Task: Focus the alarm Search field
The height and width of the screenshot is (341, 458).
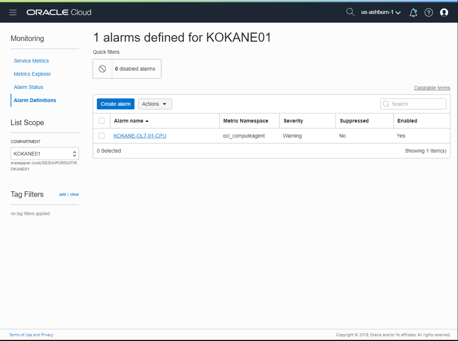Action: (x=413, y=104)
